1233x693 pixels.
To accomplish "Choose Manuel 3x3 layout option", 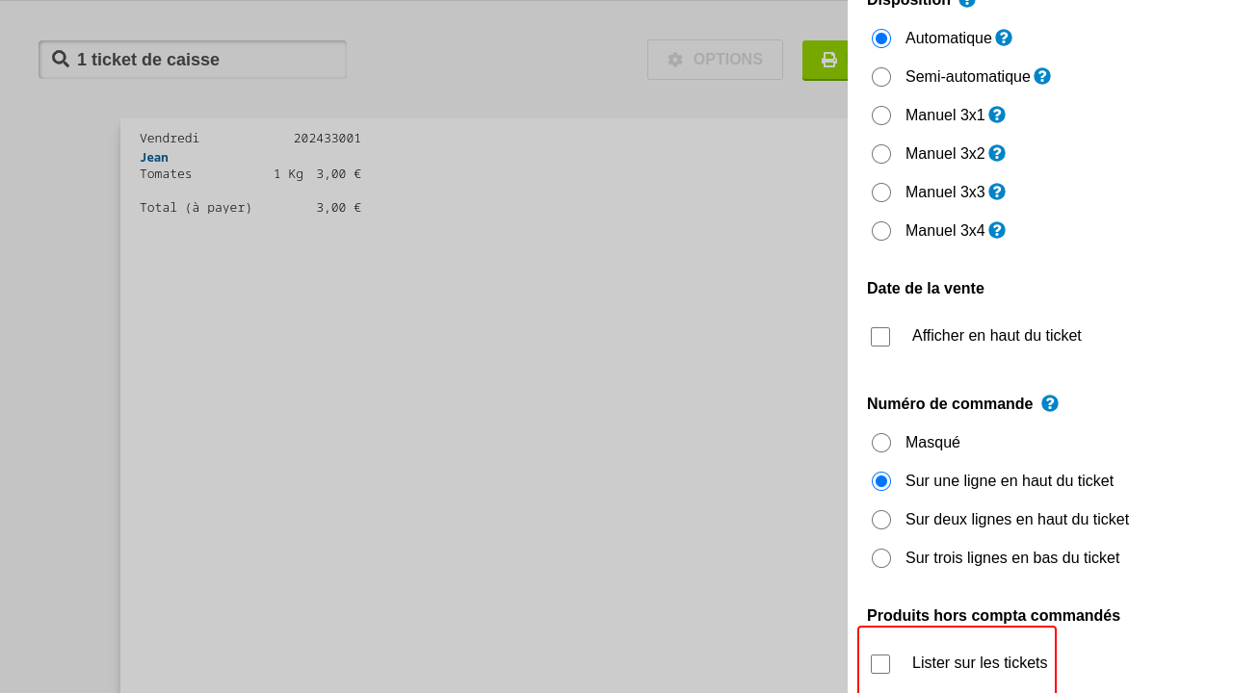I will click(x=881, y=192).
